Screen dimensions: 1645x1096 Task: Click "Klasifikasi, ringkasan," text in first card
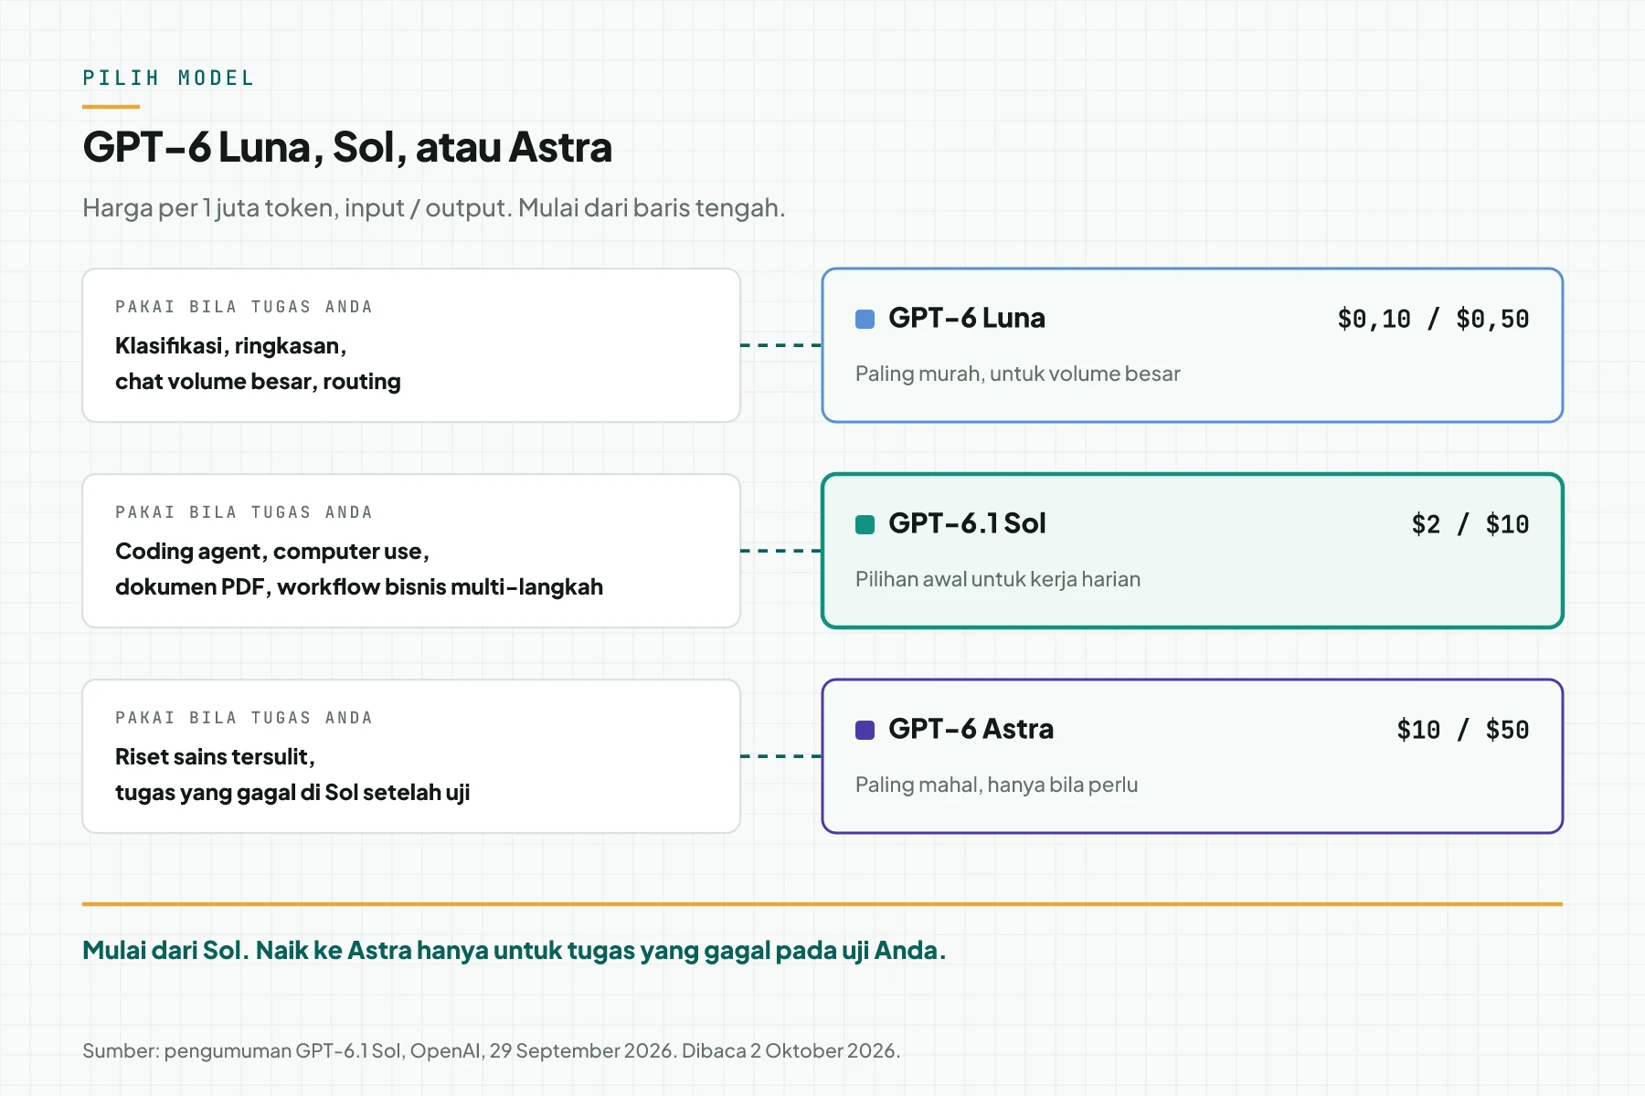(230, 346)
